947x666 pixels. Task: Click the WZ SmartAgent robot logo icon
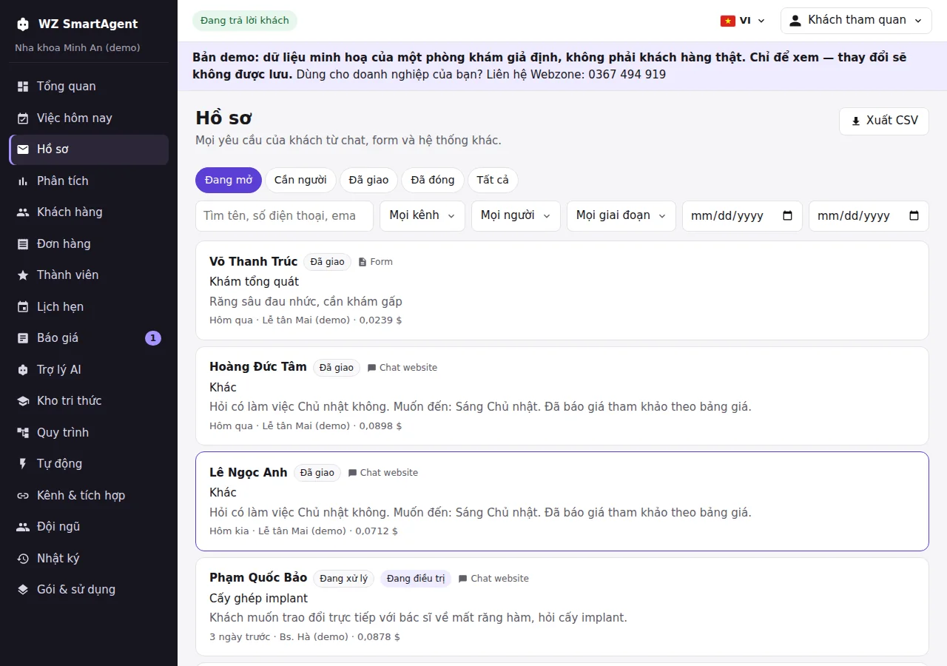tap(23, 24)
